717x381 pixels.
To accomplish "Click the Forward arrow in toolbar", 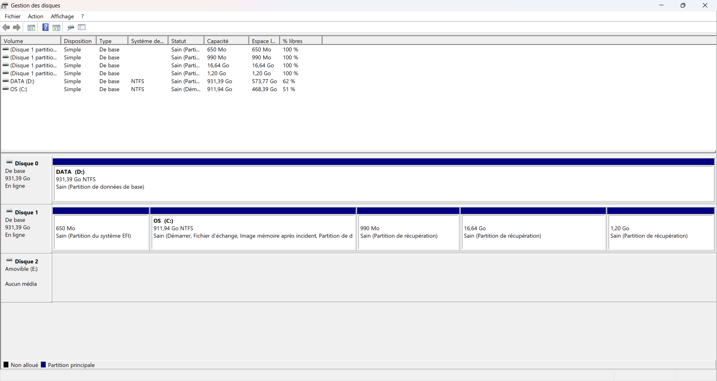I will [x=17, y=27].
